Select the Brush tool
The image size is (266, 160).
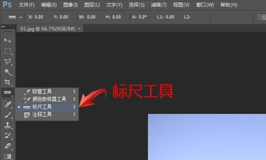8,115
